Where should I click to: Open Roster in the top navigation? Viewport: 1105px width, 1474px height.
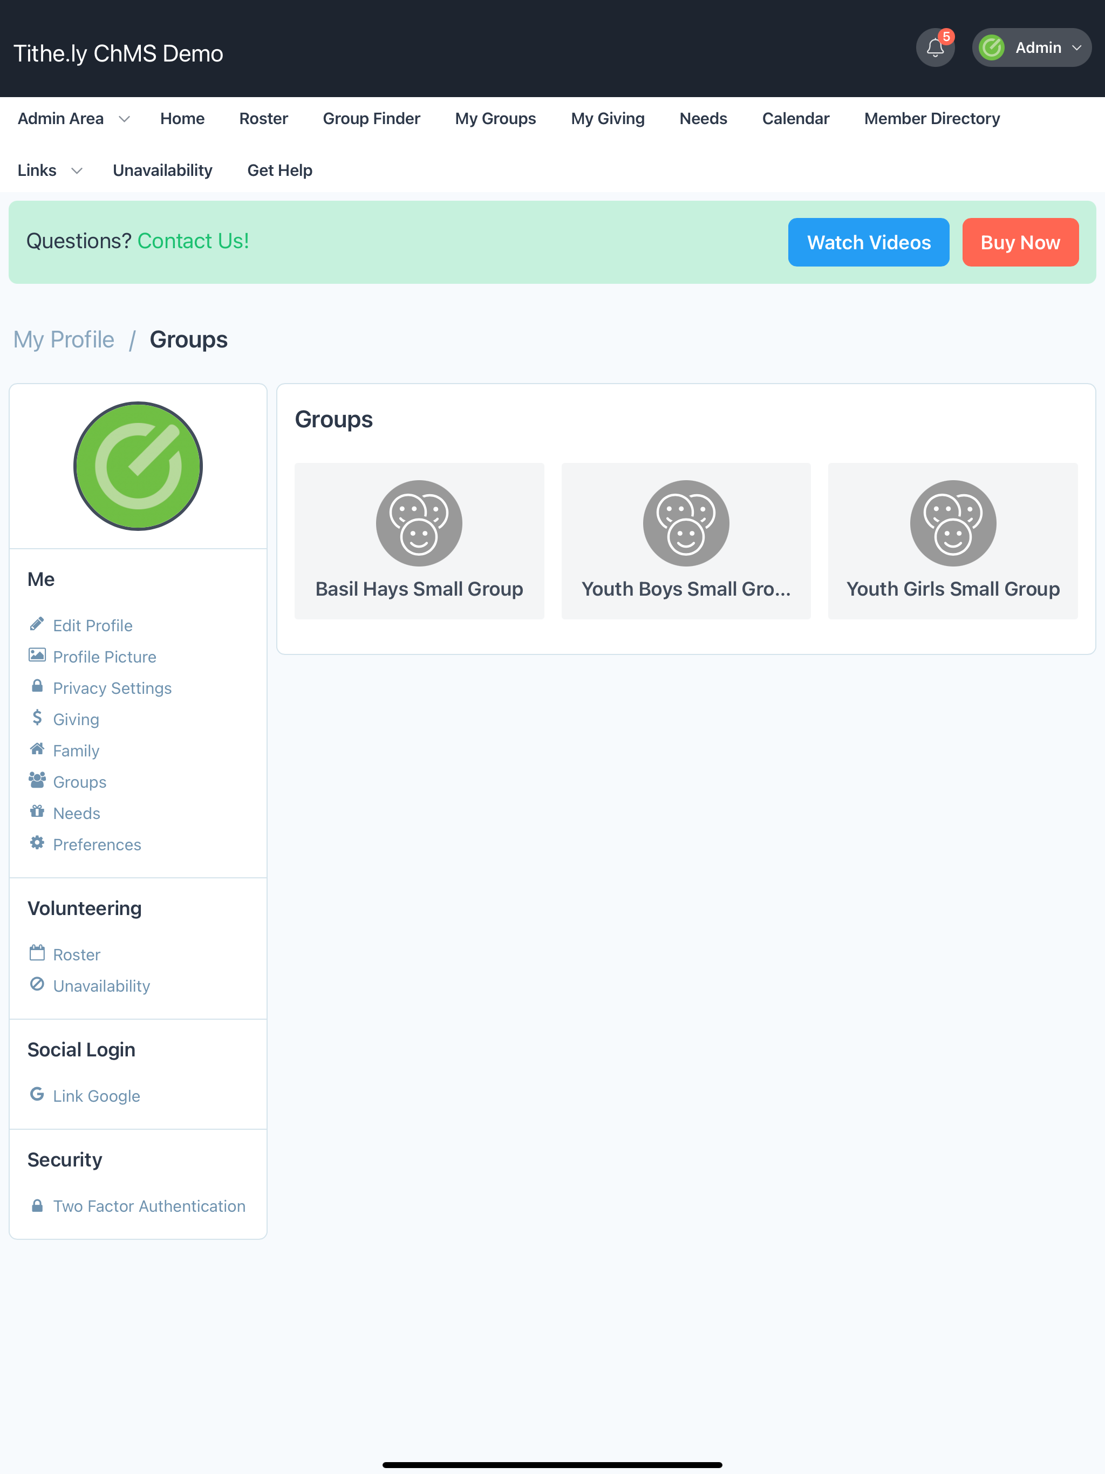[x=263, y=119]
